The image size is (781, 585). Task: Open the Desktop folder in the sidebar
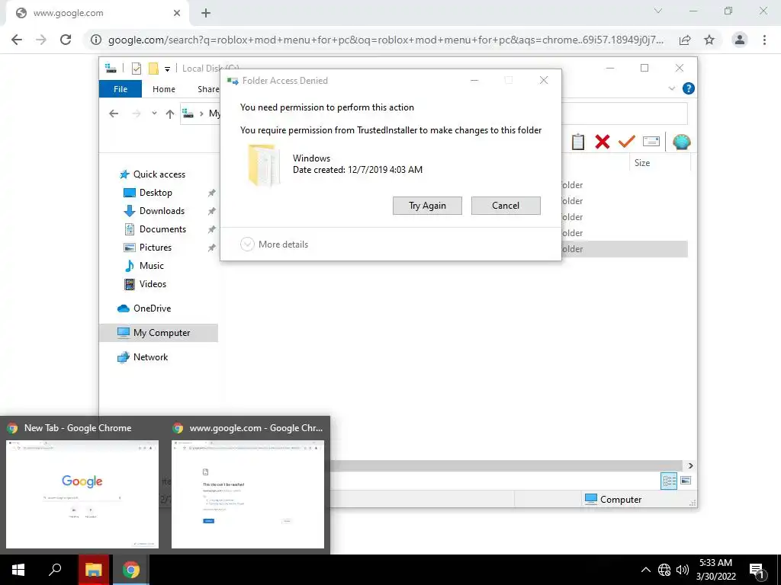click(x=147, y=193)
